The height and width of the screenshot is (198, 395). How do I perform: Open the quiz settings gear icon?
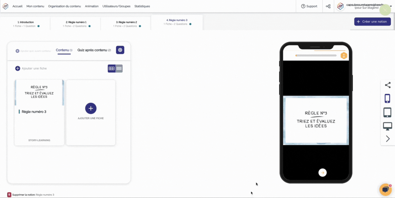tap(120, 50)
